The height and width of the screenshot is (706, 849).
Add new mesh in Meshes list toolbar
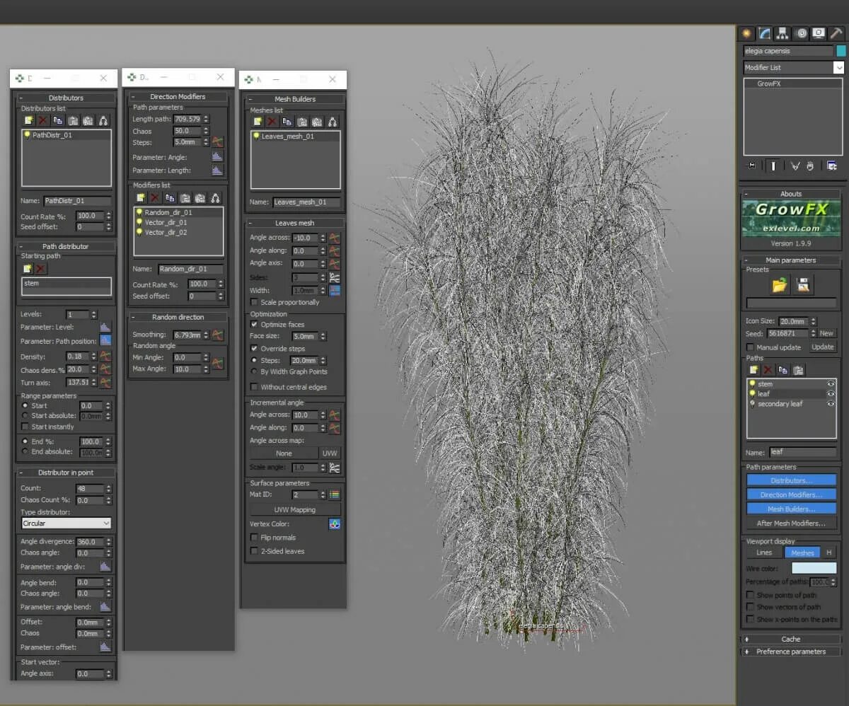coord(258,122)
